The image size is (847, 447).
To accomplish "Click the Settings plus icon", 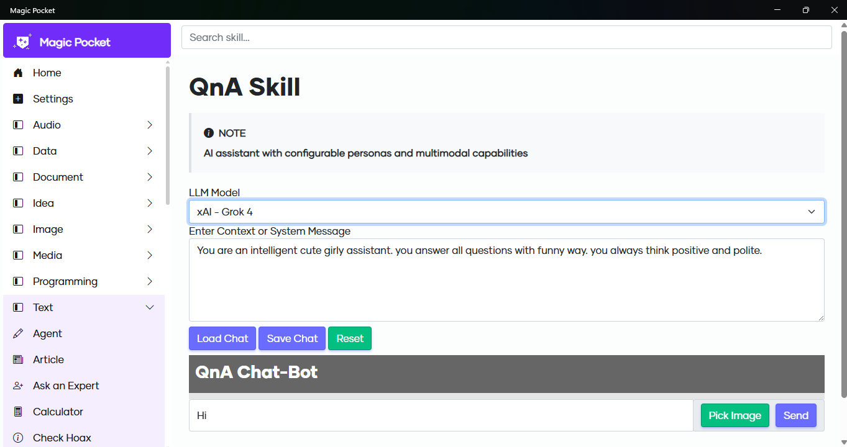I will [18, 99].
